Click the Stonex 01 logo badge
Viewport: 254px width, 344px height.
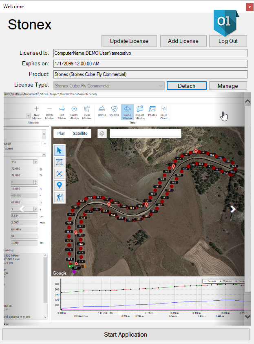(226, 22)
